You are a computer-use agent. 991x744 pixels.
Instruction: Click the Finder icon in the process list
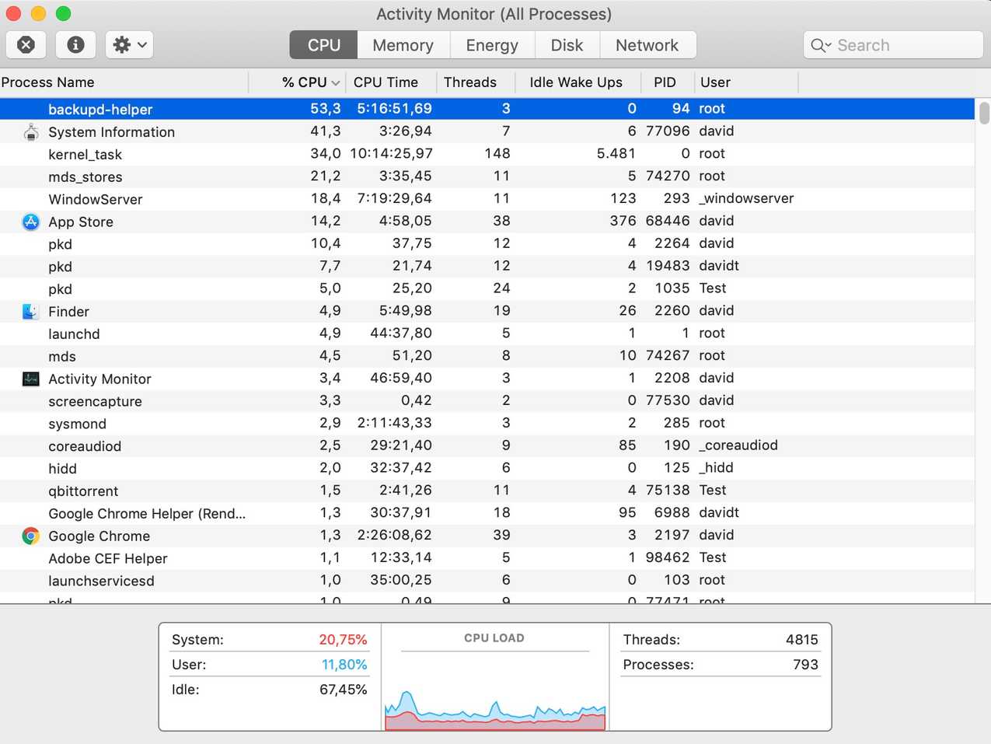[x=30, y=311]
